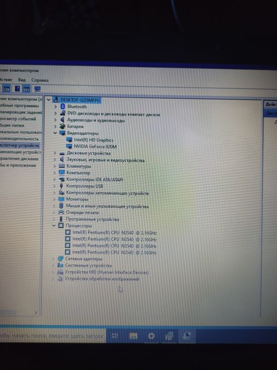Click the Контроллеры USB plug icon
The height and width of the screenshot is (370, 277).
click(62, 186)
